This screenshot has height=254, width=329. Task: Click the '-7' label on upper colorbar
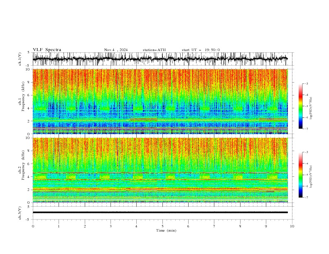306,129
